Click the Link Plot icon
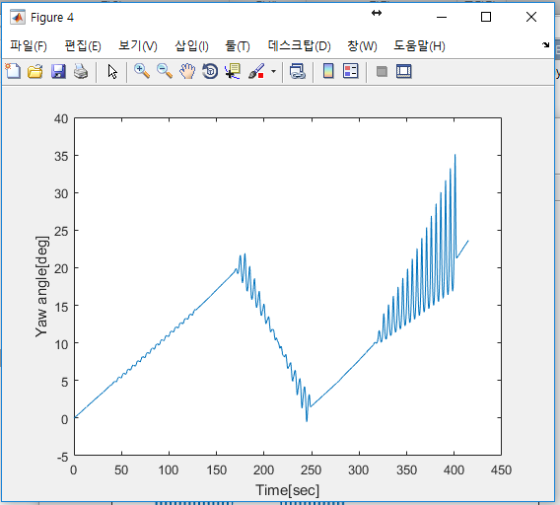 tap(297, 71)
